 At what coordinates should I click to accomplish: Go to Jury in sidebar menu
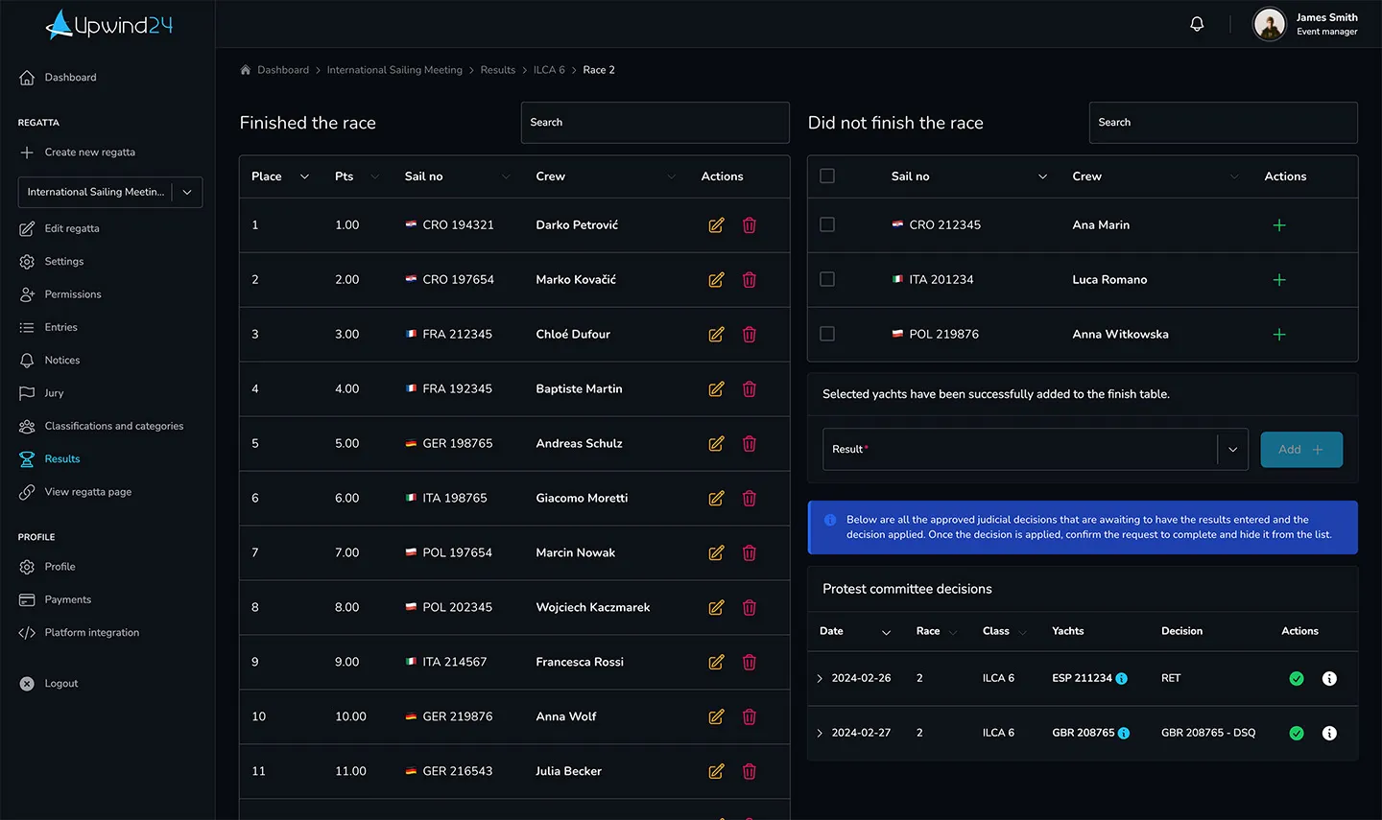pos(54,393)
